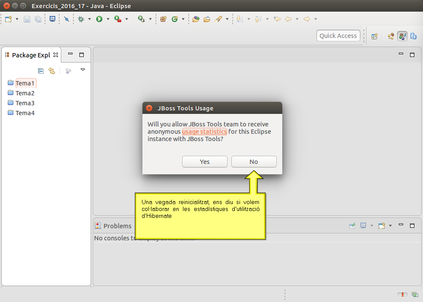Click the orange status bar indicator icon
The image size is (423, 302).
[402, 294]
